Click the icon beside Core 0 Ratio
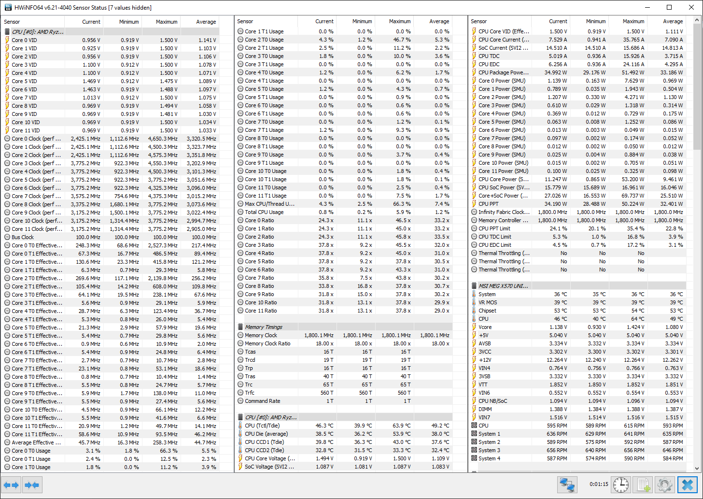Image resolution: width=703 pixels, height=499 pixels. coord(240,220)
